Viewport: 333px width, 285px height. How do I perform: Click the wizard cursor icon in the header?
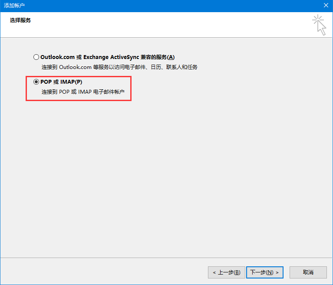pos(319,25)
